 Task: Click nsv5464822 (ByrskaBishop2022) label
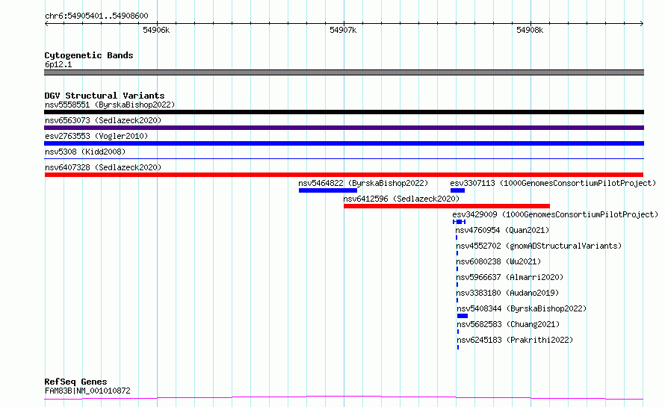(x=363, y=183)
